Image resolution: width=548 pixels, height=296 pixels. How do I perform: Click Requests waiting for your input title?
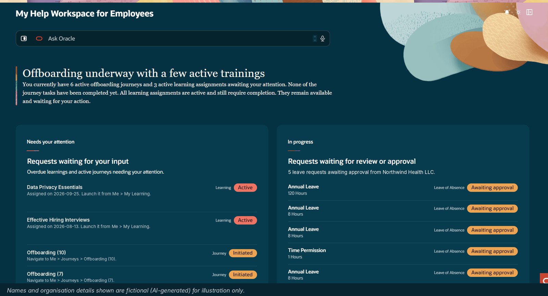pos(78,161)
